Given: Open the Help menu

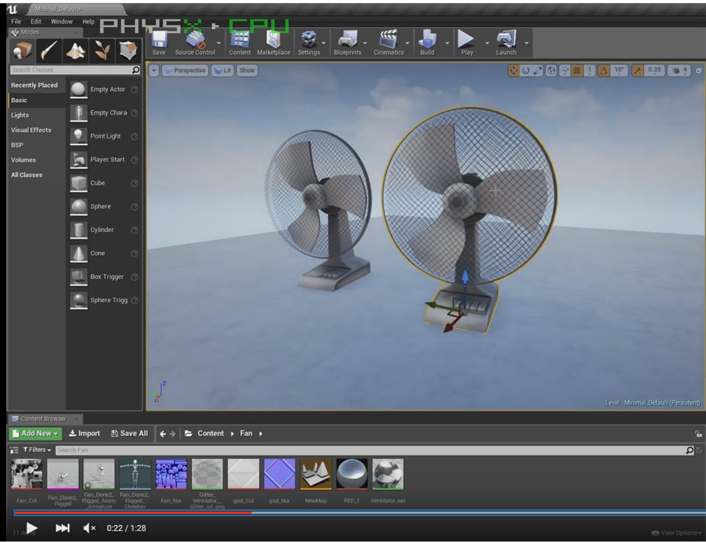Looking at the screenshot, I should coord(88,22).
